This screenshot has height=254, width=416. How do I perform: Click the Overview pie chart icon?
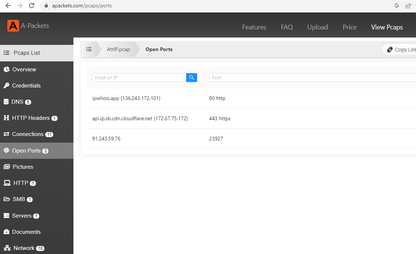[x=7, y=69]
